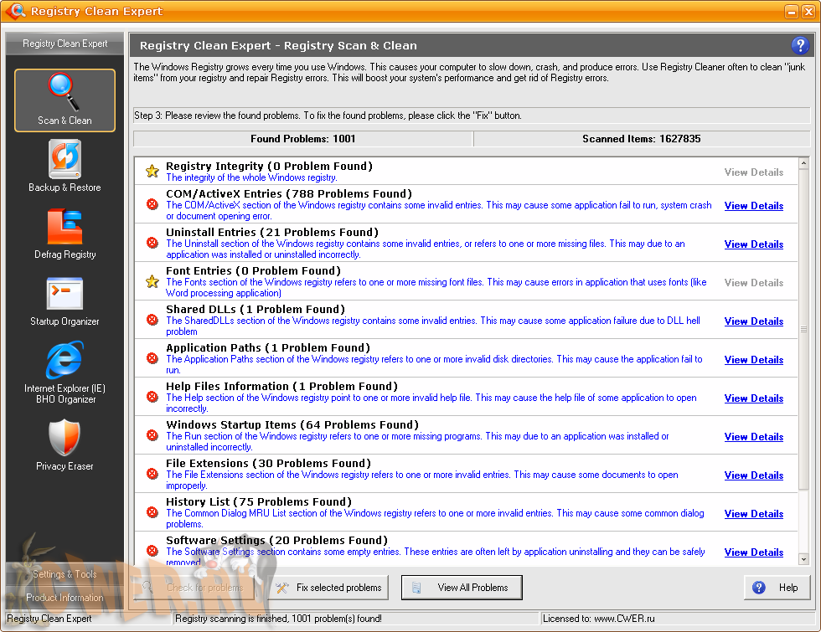Click View All Problems button

point(462,588)
